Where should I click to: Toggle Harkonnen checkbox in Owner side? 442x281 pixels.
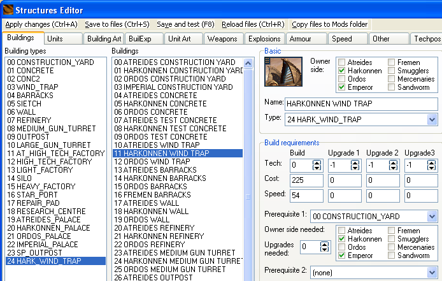coord(341,70)
